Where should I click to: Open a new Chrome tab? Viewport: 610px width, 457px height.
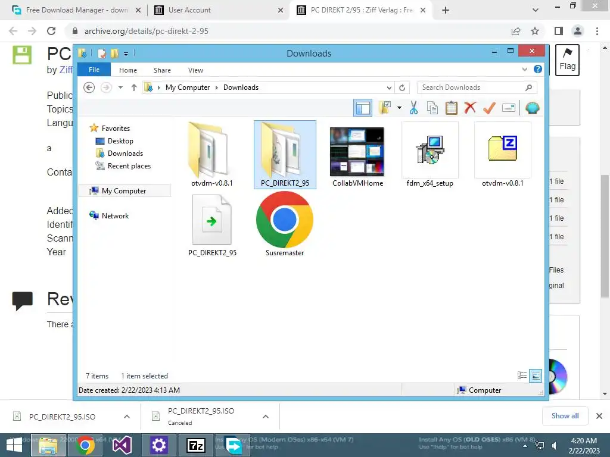(x=446, y=10)
